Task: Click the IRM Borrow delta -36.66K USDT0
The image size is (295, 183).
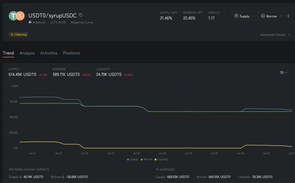Action: pyautogui.click(x=77, y=177)
